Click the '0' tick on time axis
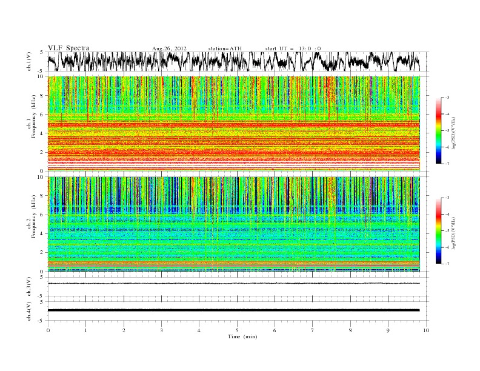Image resolution: width=480 pixels, height=371 pixels. (48, 330)
